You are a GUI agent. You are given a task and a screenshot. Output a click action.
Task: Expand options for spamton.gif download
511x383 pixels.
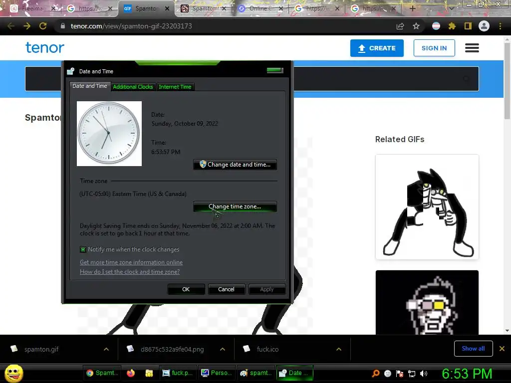point(106,349)
